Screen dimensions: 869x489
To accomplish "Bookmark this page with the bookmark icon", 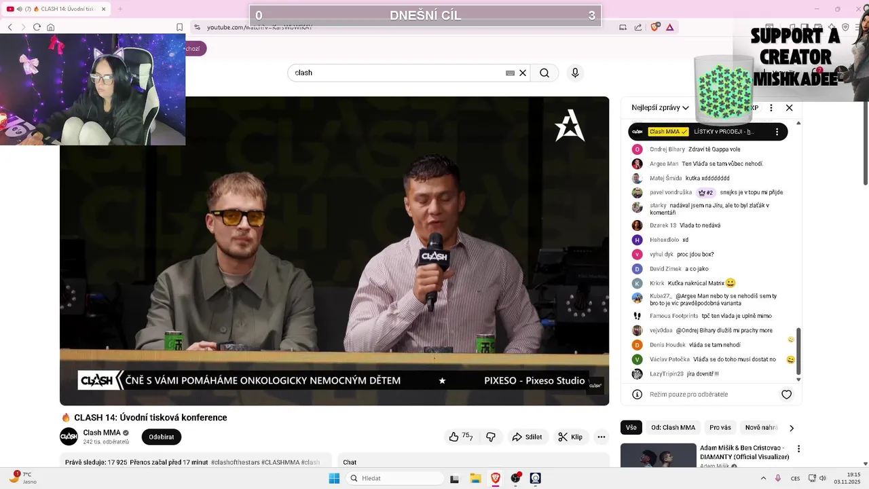I will click(179, 27).
